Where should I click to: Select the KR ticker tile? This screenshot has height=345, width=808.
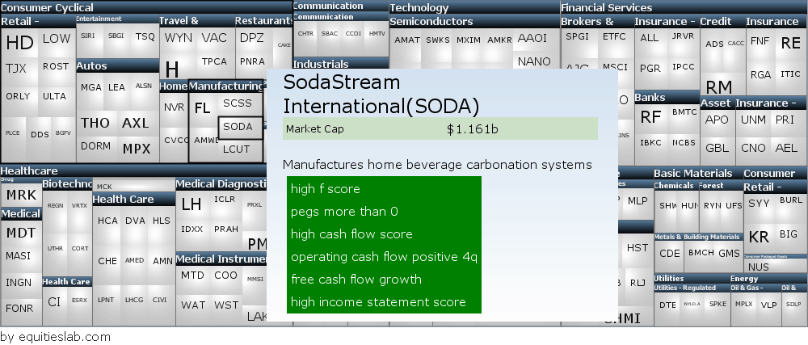(x=759, y=237)
